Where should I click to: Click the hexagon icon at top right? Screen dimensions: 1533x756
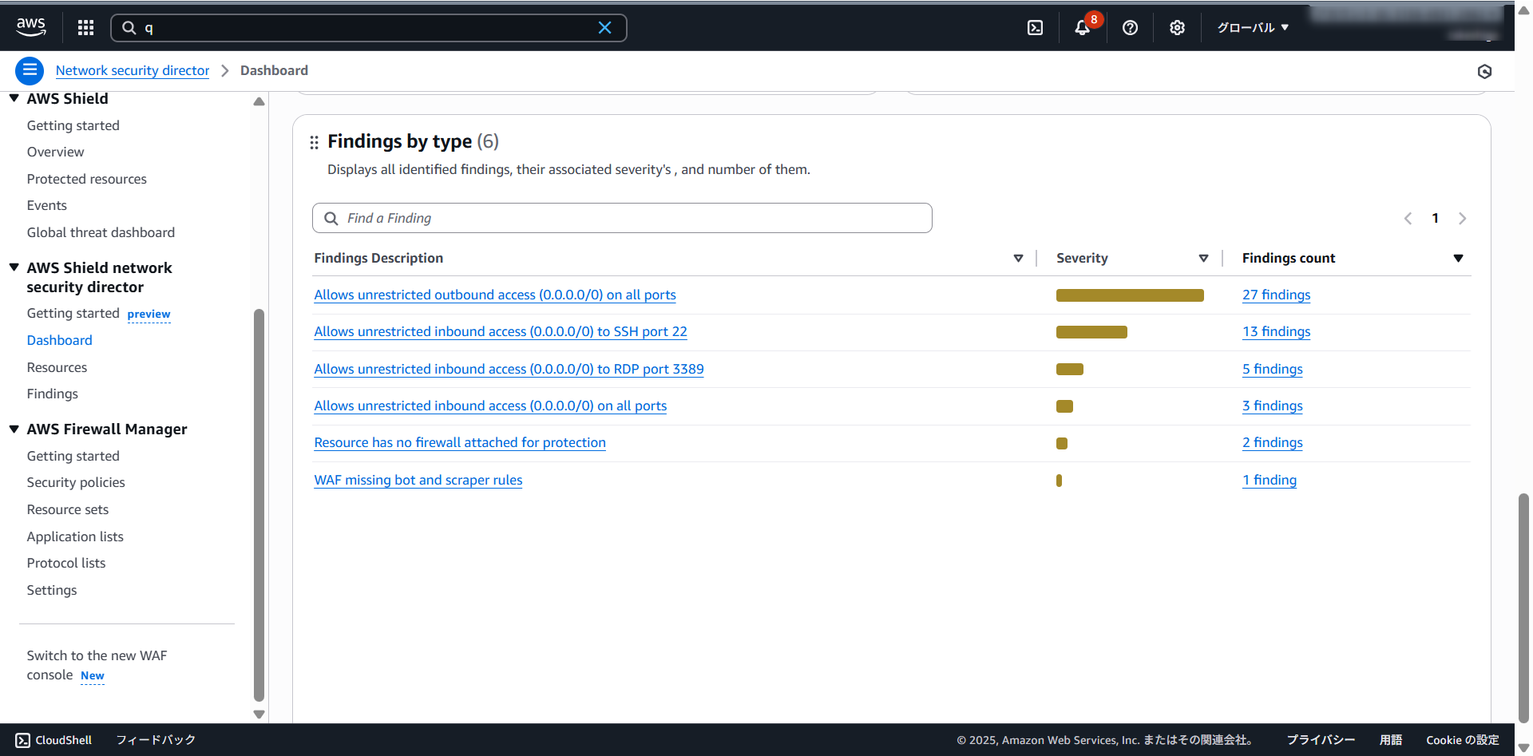1484,72
